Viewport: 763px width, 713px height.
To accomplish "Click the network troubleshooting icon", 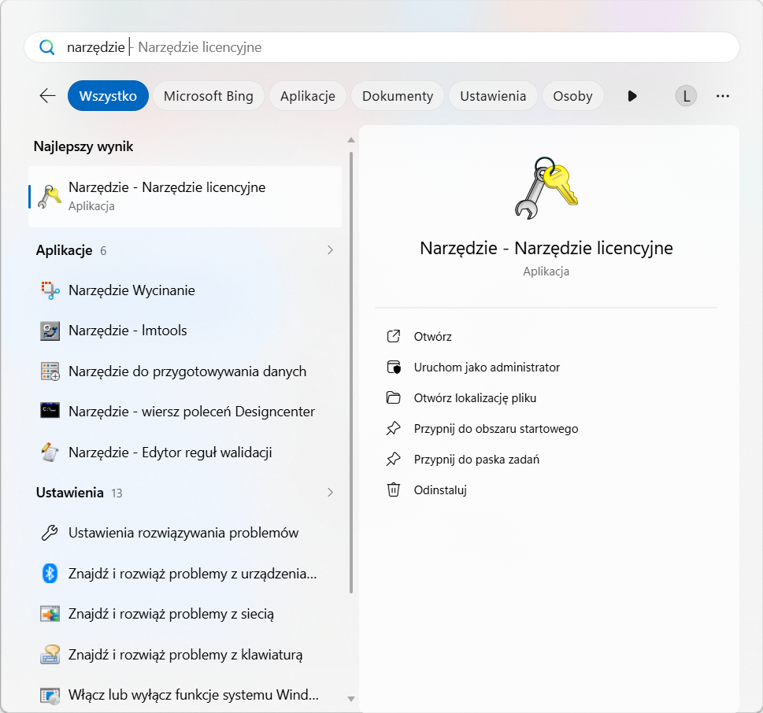I will [x=50, y=615].
